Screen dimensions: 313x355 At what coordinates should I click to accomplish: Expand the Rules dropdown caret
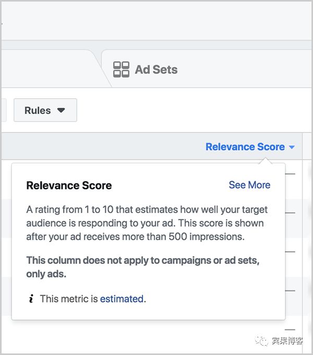[61, 110]
